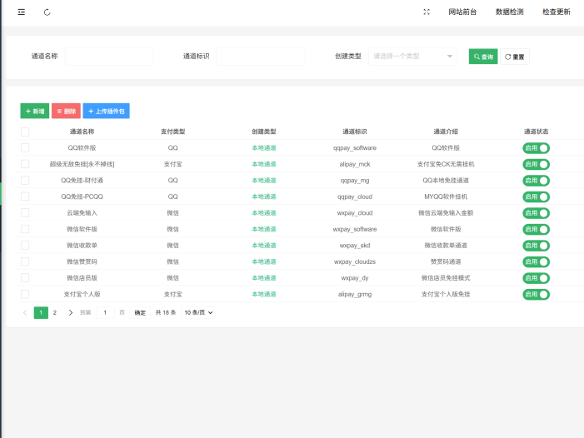Click the refresh page icon

pyautogui.click(x=47, y=12)
